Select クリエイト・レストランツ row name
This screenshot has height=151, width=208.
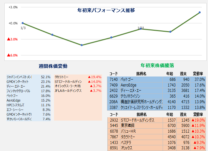coord(141,107)
